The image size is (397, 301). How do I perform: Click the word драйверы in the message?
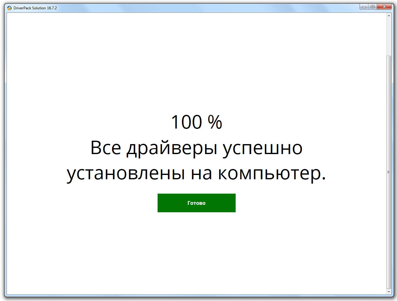click(172, 148)
